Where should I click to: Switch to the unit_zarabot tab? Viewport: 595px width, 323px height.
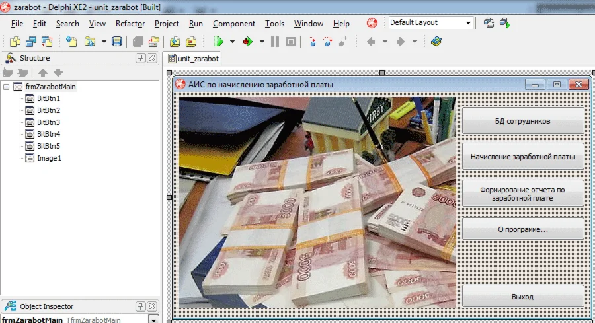tap(194, 59)
